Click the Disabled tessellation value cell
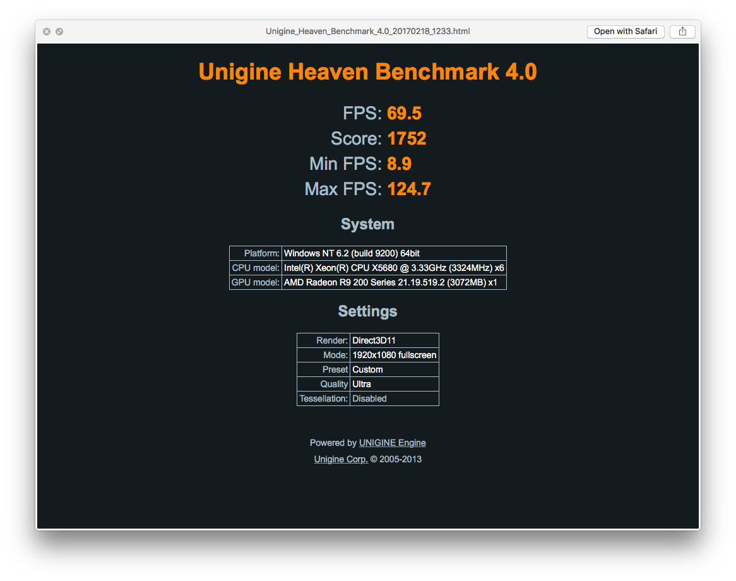The width and height of the screenshot is (736, 581). [395, 398]
